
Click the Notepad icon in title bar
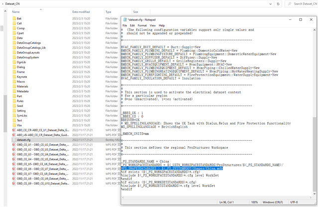(x=125, y=19)
